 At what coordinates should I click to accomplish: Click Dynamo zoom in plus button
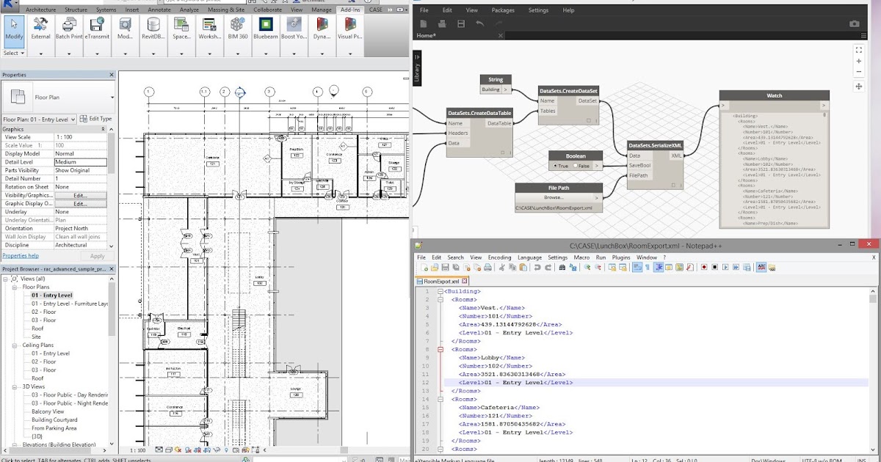pyautogui.click(x=859, y=62)
